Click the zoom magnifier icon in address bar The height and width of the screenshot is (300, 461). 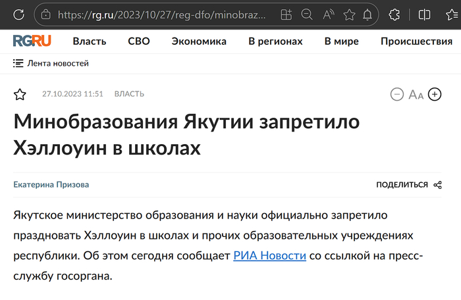tap(306, 14)
